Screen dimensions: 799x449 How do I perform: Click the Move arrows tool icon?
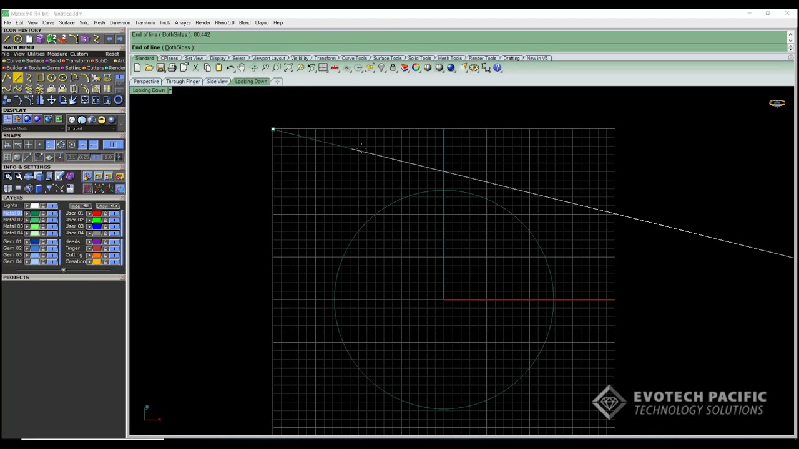[51, 100]
